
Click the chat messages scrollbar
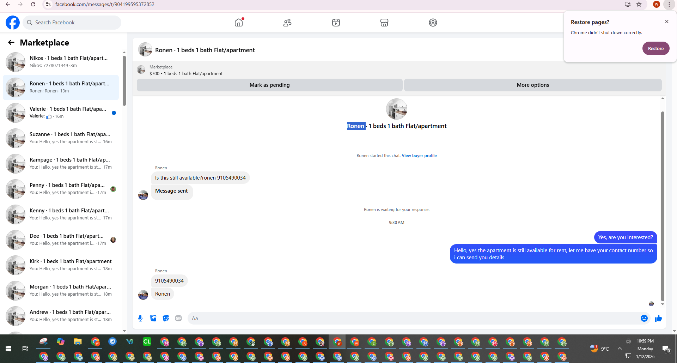click(663, 206)
